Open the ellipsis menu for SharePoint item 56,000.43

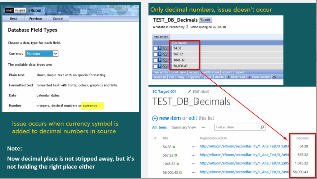point(194,172)
